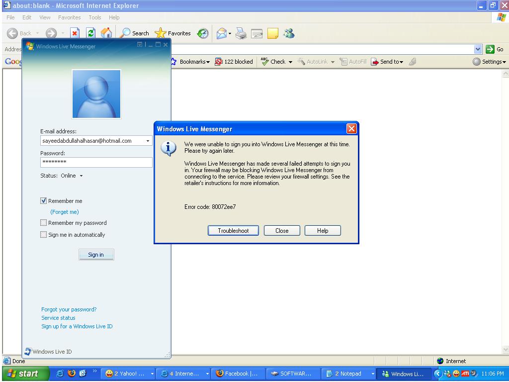Expand the Mail button dropdown arrow
Image resolution: width=509 pixels, height=382 pixels.
tap(230, 33)
